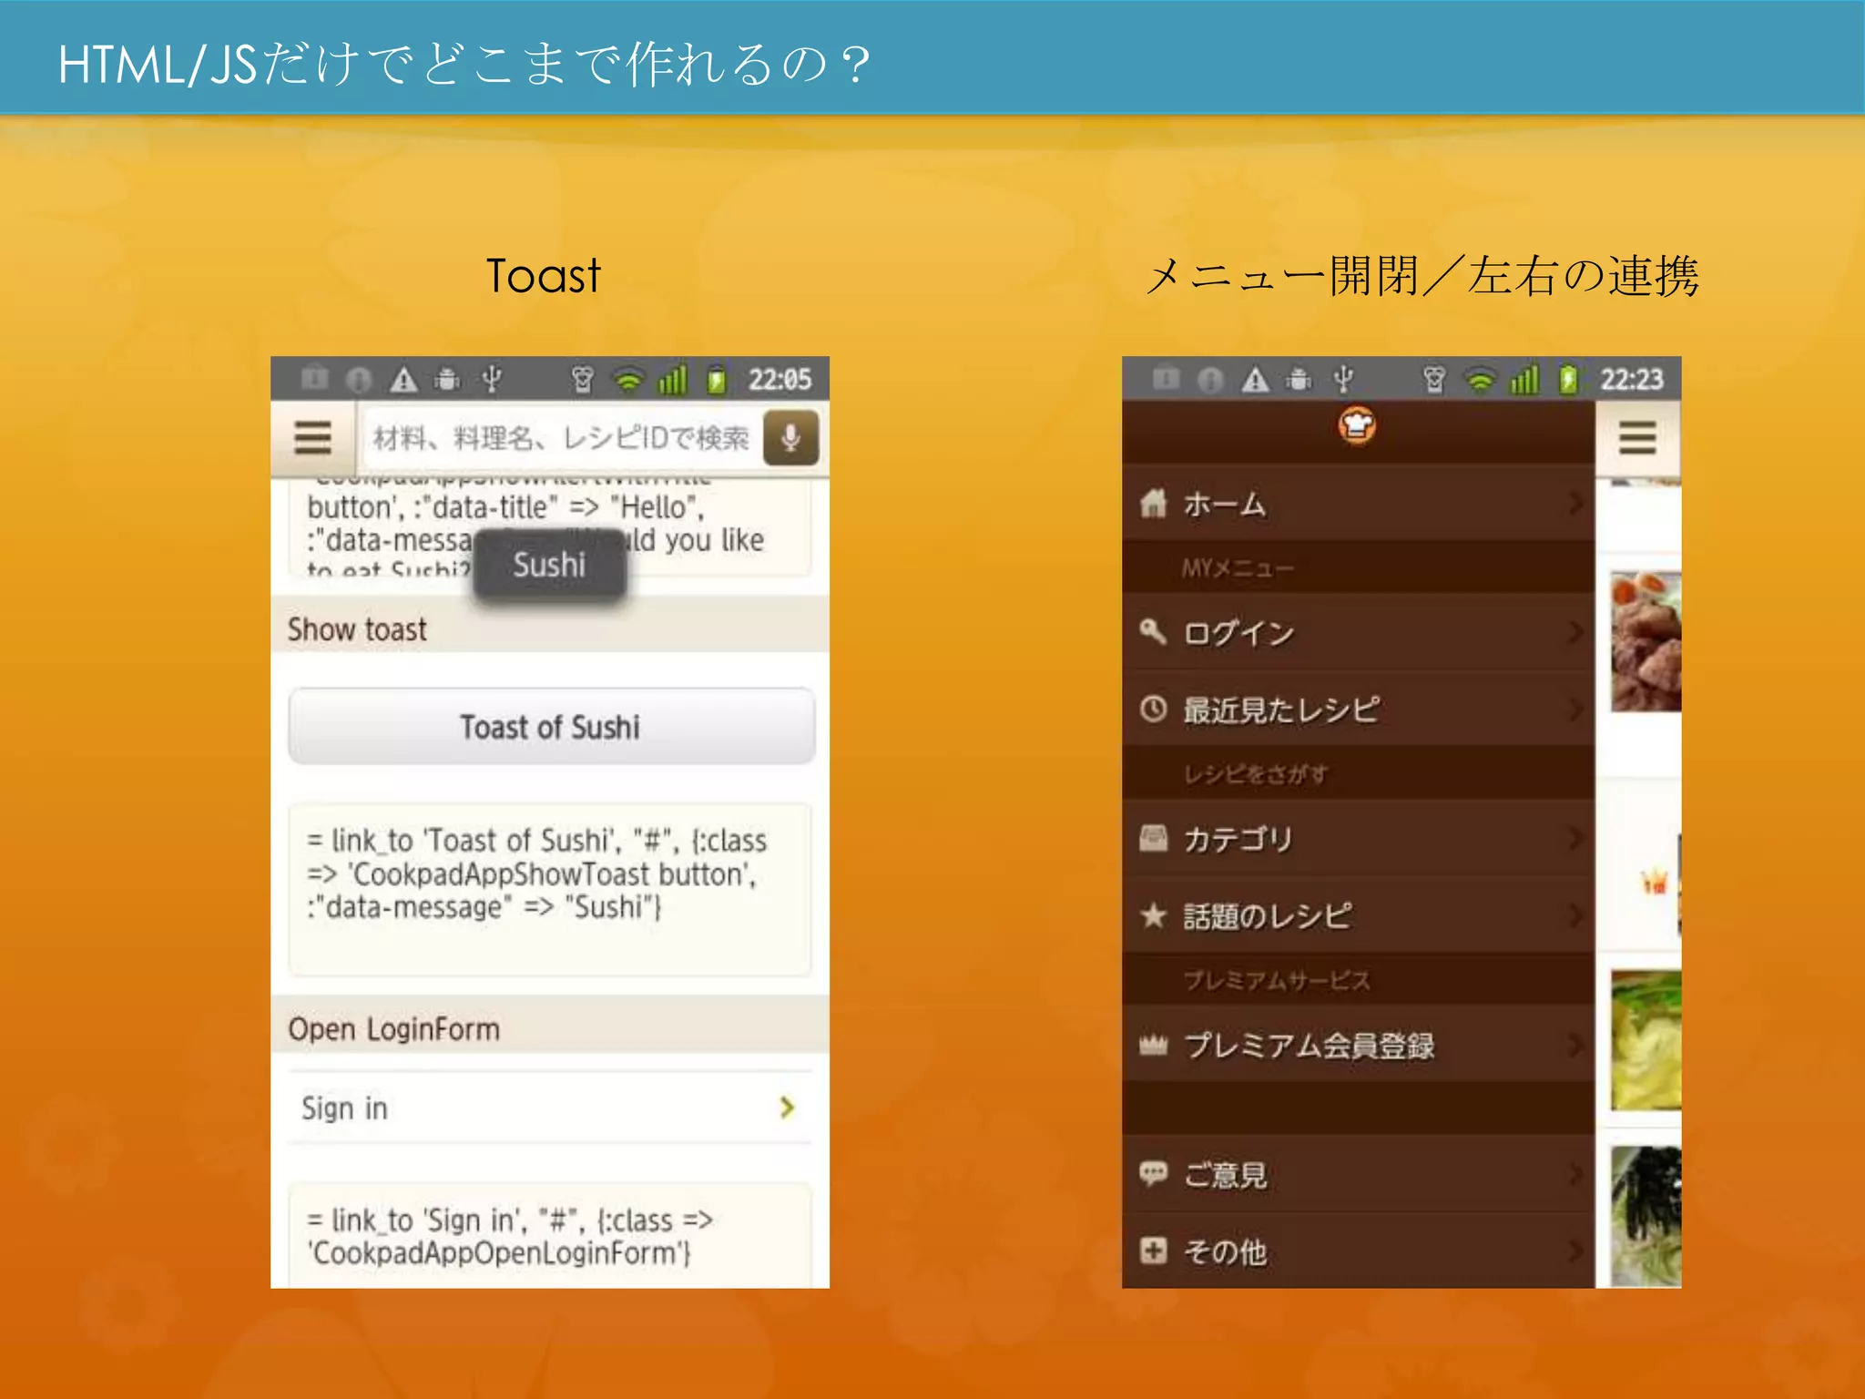Tap the Toast of Sushi button

pos(551,727)
